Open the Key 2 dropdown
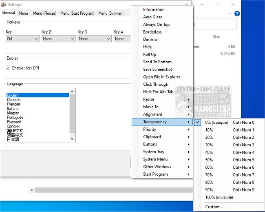The height and width of the screenshot is (212, 265). (x=58, y=39)
